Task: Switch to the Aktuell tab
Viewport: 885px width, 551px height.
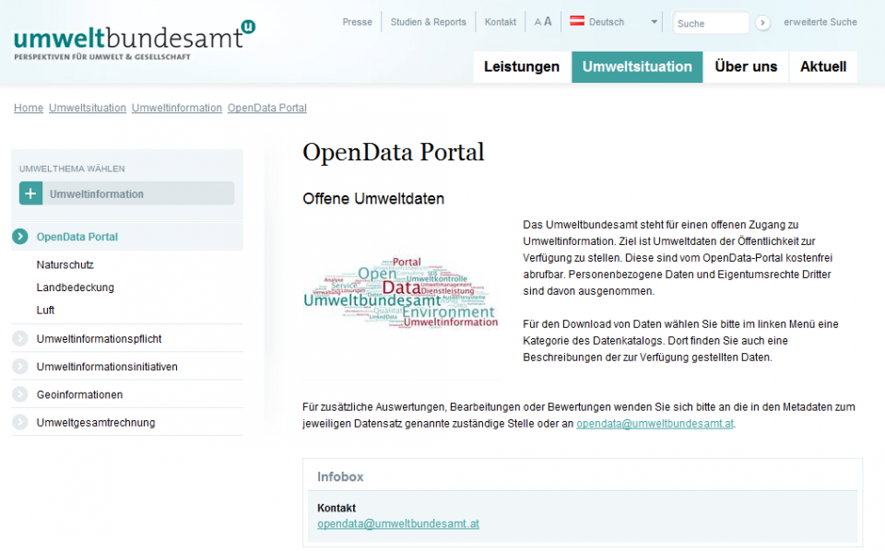Action: 823,66
